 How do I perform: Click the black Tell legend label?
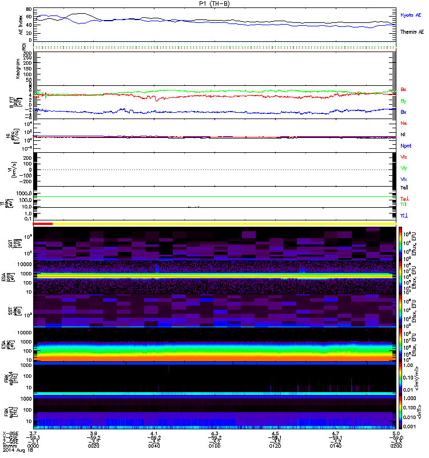click(404, 188)
